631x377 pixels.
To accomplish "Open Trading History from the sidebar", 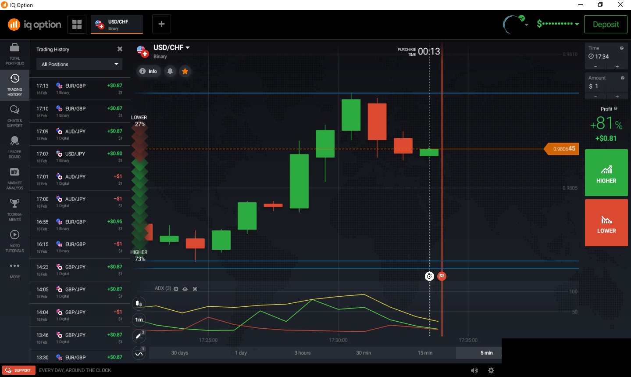I will 14,86.
